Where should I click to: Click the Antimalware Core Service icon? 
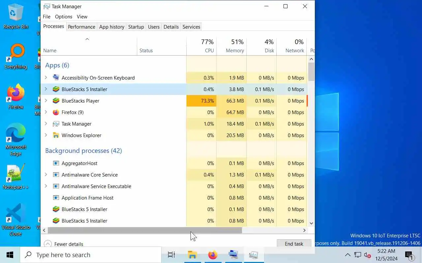pyautogui.click(x=56, y=175)
